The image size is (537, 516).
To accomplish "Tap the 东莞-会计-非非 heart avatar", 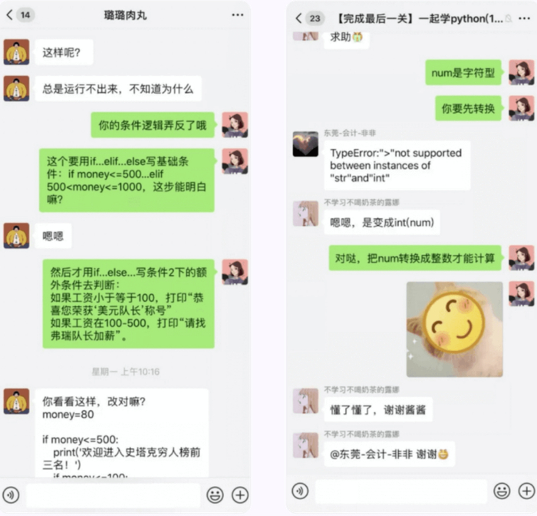I will (305, 144).
